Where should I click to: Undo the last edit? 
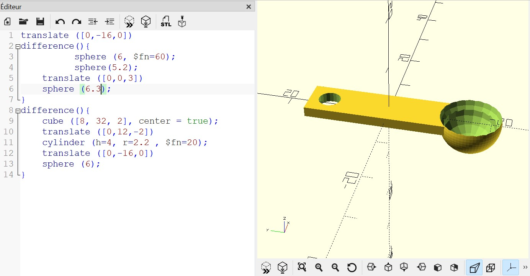(x=60, y=22)
